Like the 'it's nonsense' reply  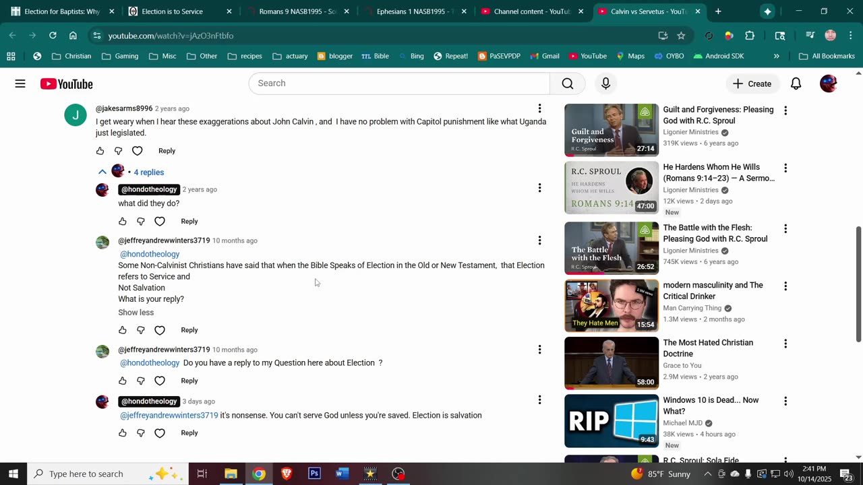click(123, 433)
